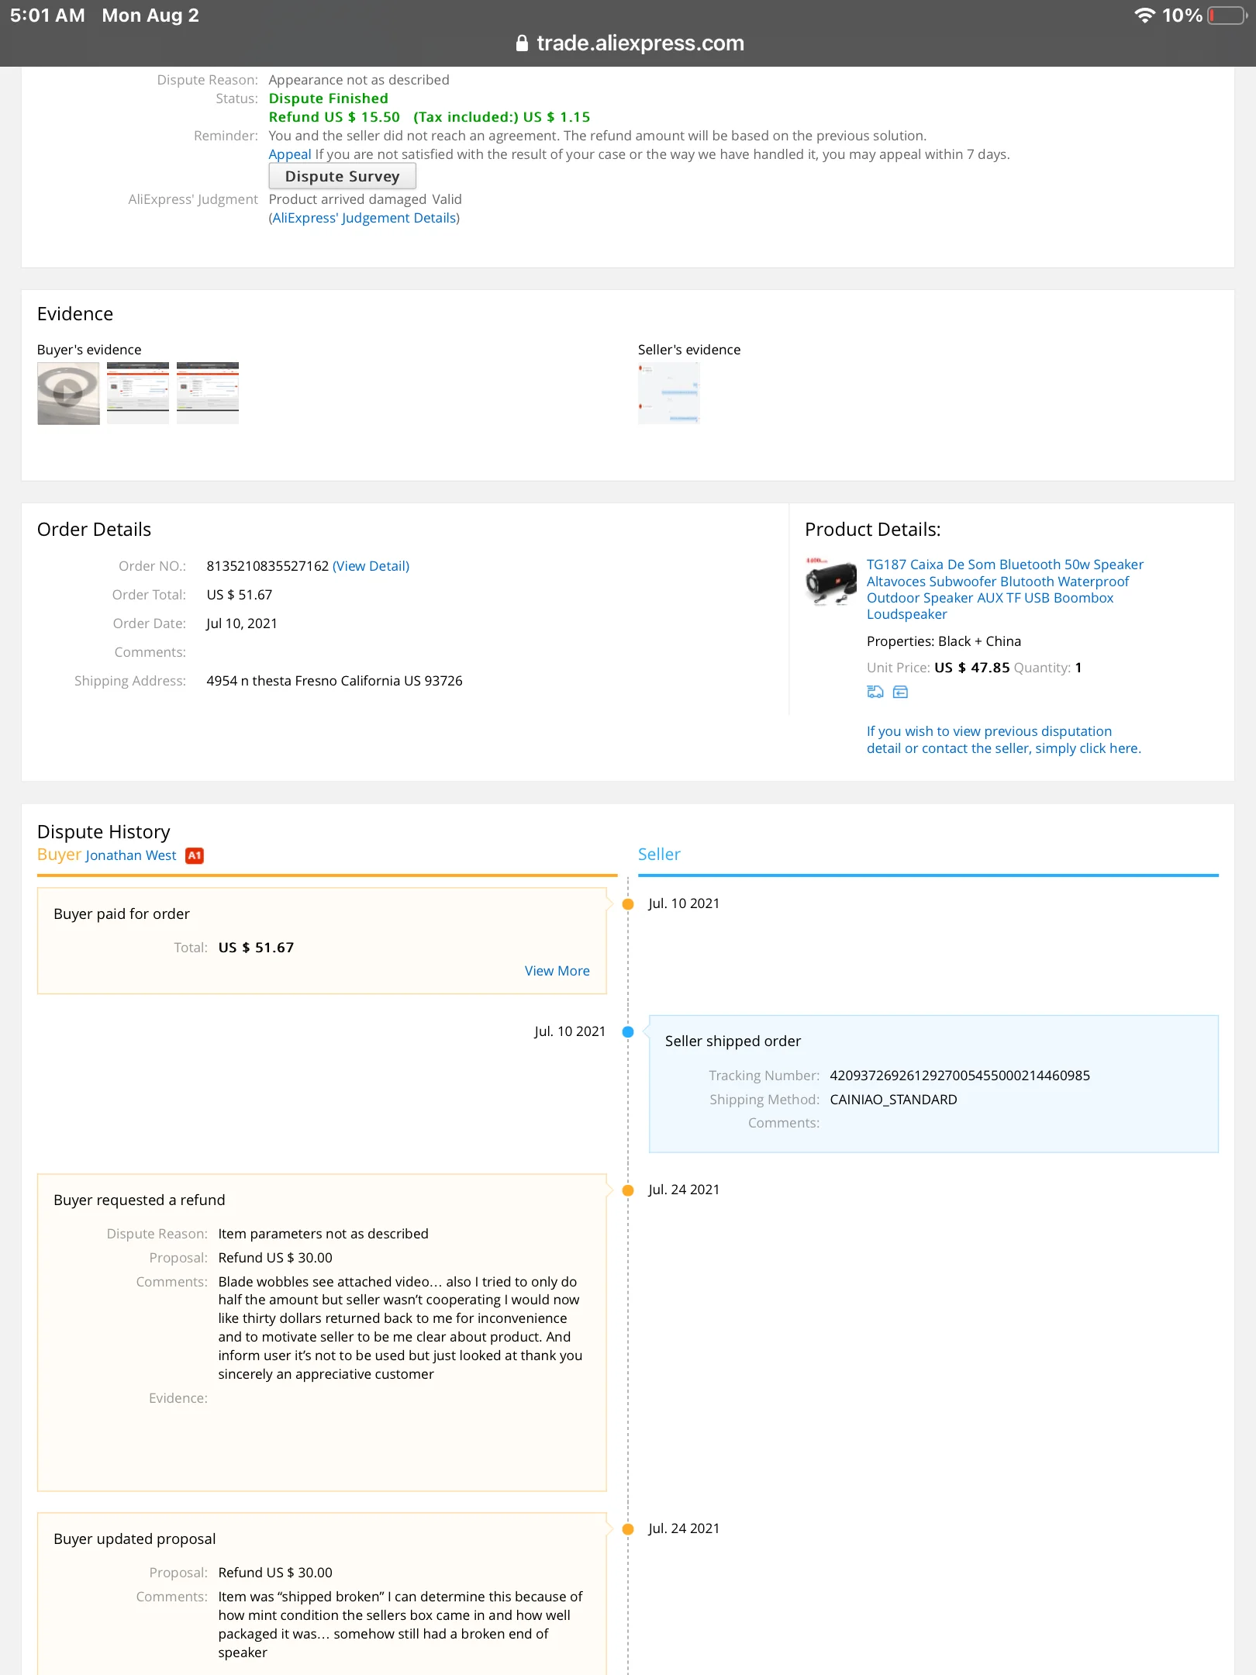Click the Seller shipped order title
The image size is (1256, 1675).
(x=733, y=1041)
